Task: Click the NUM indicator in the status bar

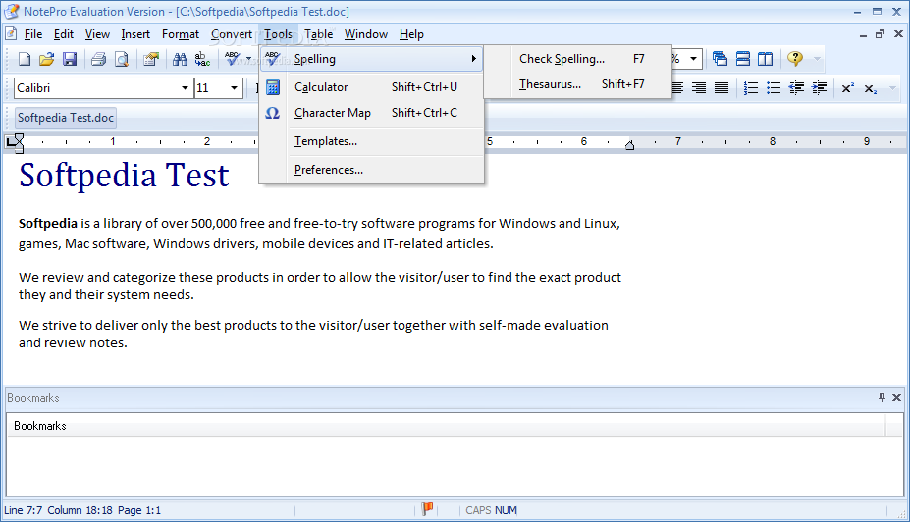Action: 507,510
